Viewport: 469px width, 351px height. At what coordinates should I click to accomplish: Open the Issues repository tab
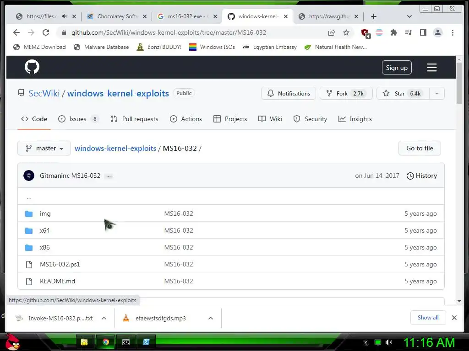78,119
